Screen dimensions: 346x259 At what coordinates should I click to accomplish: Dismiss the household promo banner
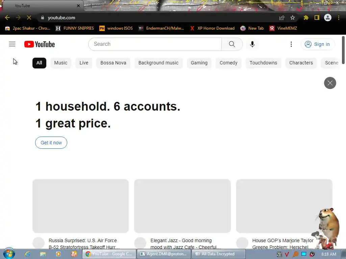pos(330,83)
